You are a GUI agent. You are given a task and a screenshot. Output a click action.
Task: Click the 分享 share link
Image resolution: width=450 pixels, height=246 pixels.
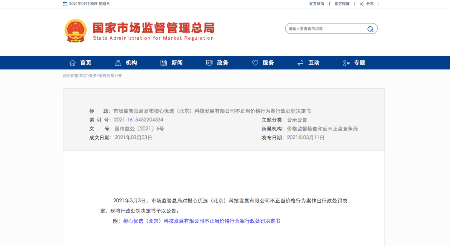point(370,4)
